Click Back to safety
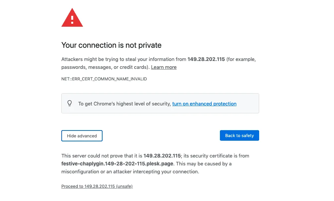The image size is (334, 201). pos(239,135)
